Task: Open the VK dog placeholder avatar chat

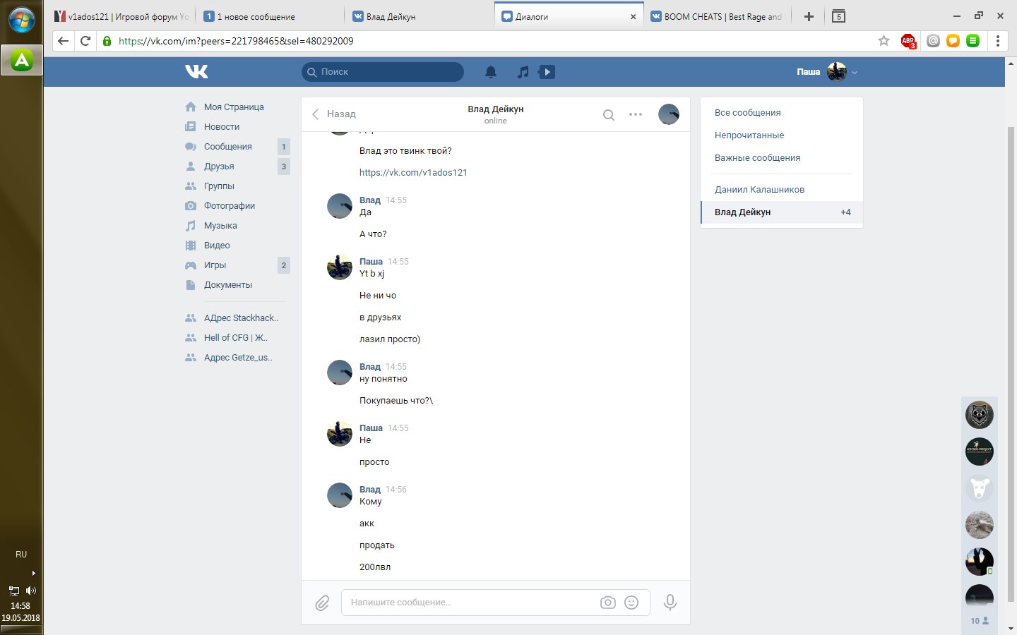Action: (x=980, y=488)
